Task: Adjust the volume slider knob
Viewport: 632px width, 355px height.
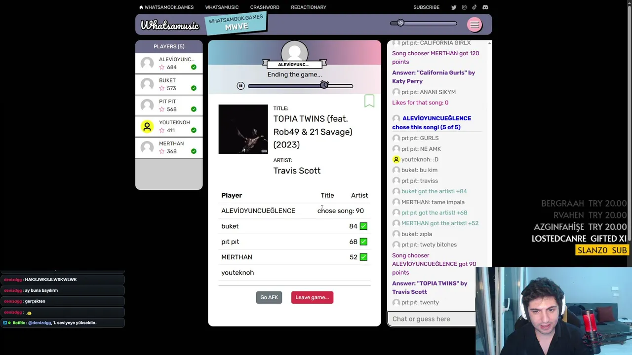Action: [400, 23]
